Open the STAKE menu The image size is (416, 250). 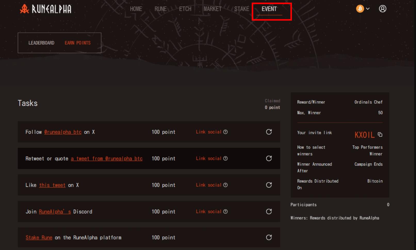coord(242,9)
